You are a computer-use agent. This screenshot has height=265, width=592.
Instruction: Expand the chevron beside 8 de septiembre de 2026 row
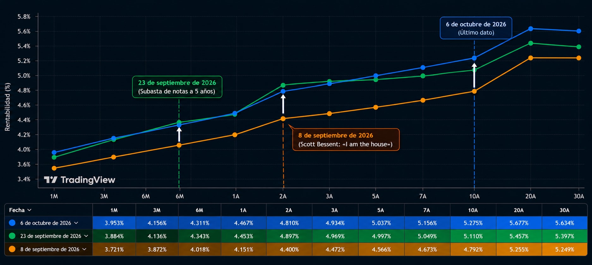point(84,249)
